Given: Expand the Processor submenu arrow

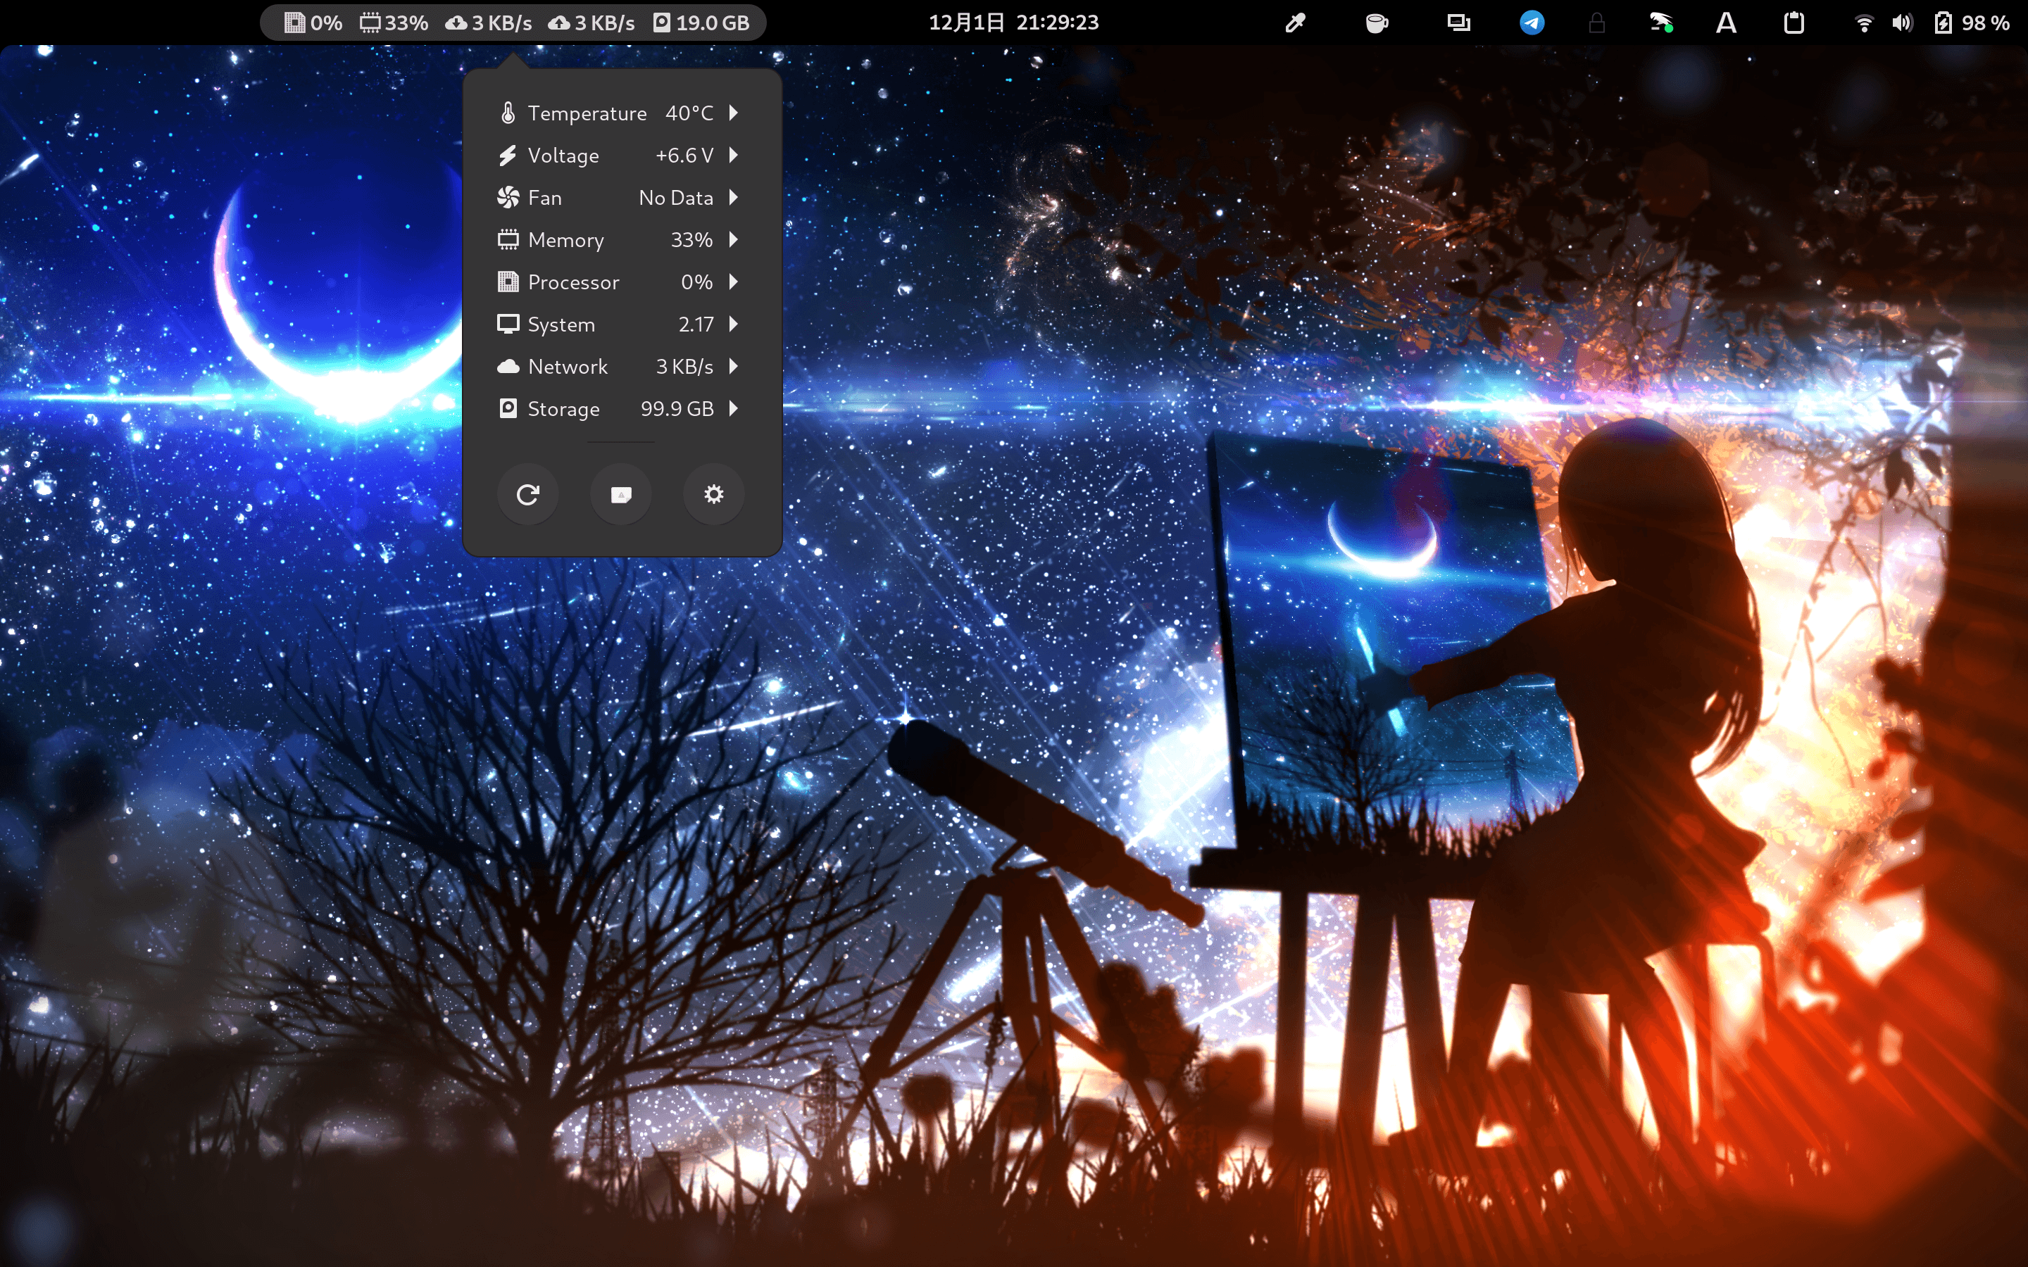Looking at the screenshot, I should coord(733,282).
